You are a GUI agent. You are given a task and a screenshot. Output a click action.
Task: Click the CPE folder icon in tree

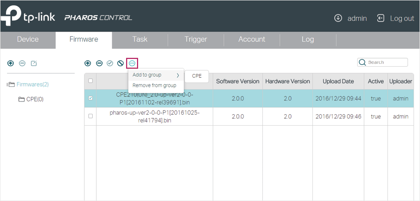coord(22,100)
